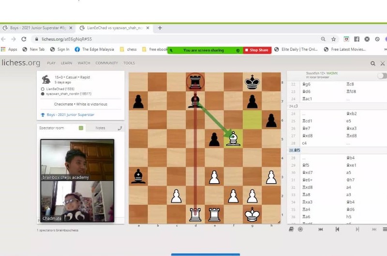Step forward one move
387x256 pixels.
pos(357,229)
